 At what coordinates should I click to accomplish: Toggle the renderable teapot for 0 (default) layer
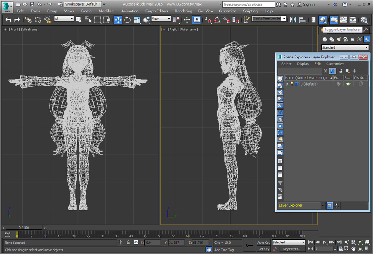(x=348, y=84)
